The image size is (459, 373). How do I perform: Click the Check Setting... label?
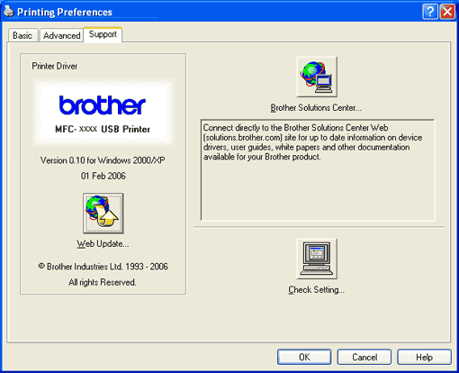pos(317,290)
